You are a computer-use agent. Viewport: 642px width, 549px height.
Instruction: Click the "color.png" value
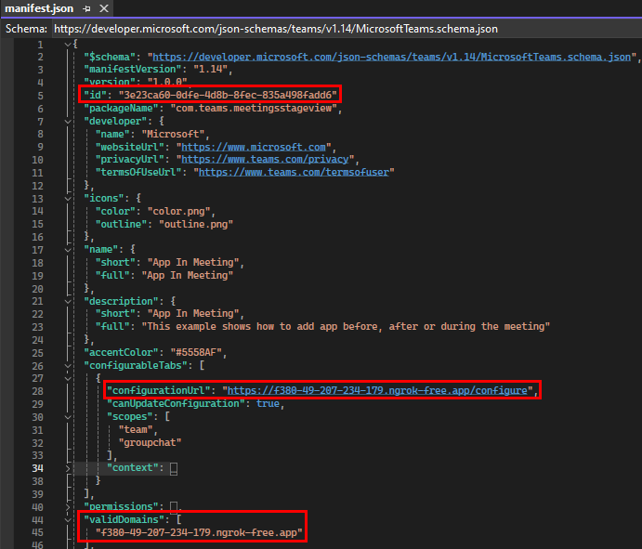(178, 211)
